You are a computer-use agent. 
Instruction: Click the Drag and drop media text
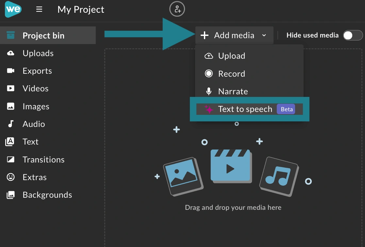[233, 207]
